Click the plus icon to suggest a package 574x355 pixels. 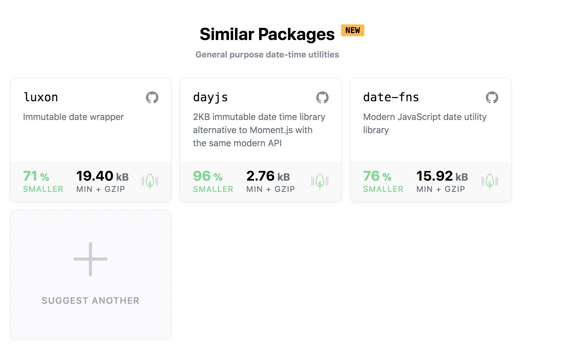point(90,259)
